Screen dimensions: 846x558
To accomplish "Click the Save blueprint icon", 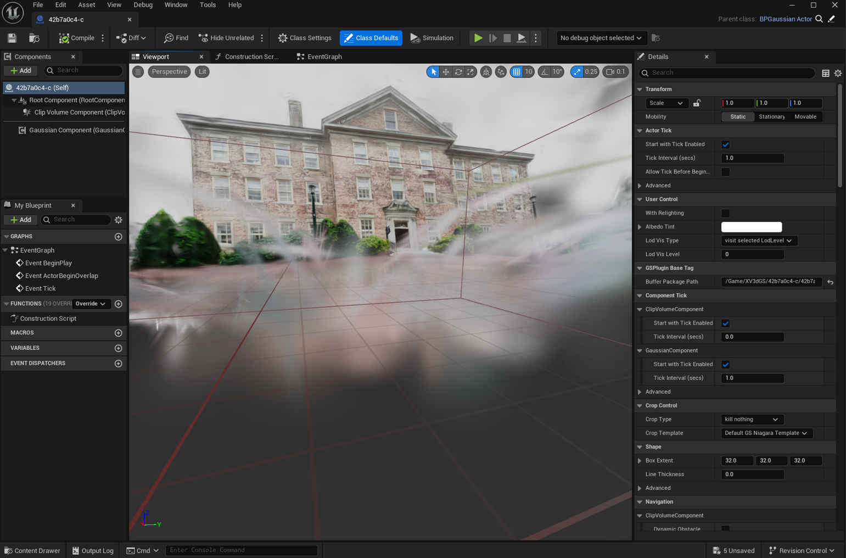I will pos(12,38).
